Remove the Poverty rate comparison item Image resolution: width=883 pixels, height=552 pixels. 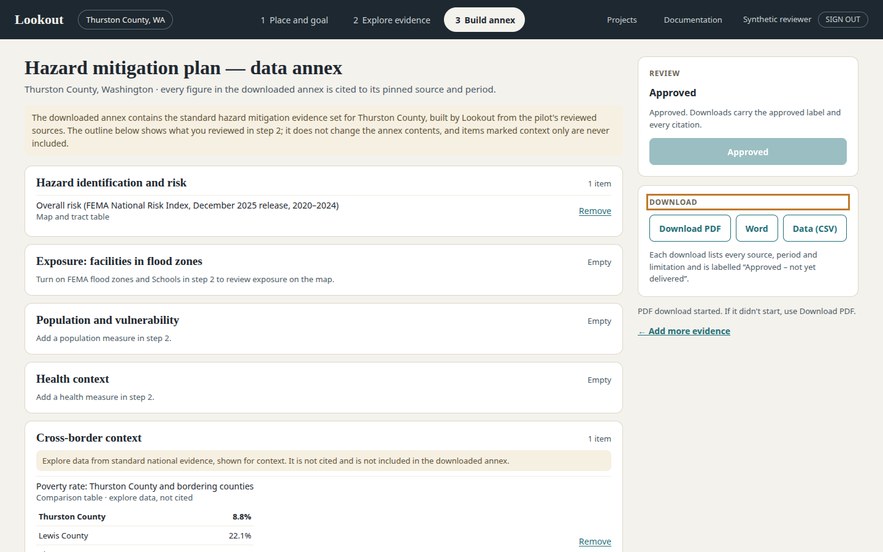pyautogui.click(x=595, y=542)
